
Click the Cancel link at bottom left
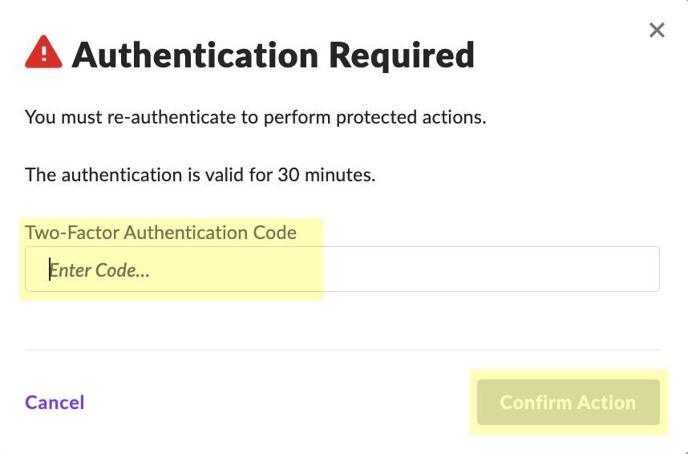click(55, 403)
